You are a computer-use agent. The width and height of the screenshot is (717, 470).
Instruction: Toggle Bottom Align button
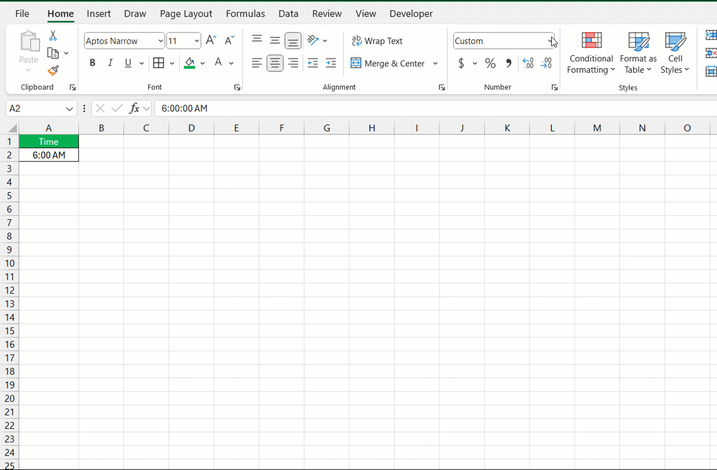click(x=293, y=41)
